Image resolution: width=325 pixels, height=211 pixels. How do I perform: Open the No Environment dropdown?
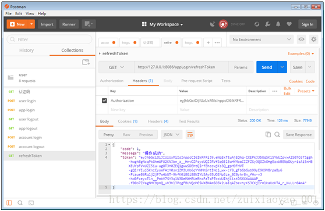(262, 40)
